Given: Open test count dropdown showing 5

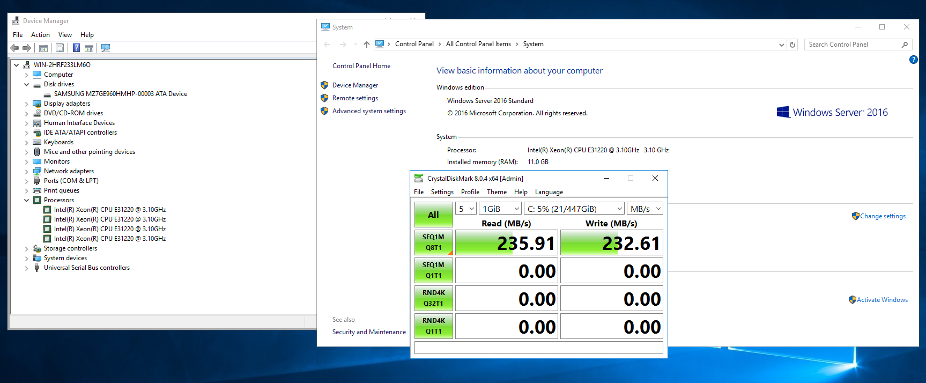Looking at the screenshot, I should [x=466, y=209].
